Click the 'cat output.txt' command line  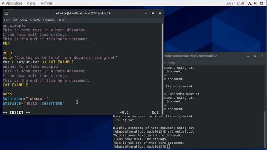pyautogui.click(x=181, y=132)
